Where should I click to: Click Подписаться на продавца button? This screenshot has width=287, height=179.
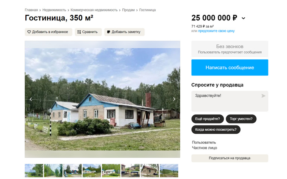click(230, 158)
